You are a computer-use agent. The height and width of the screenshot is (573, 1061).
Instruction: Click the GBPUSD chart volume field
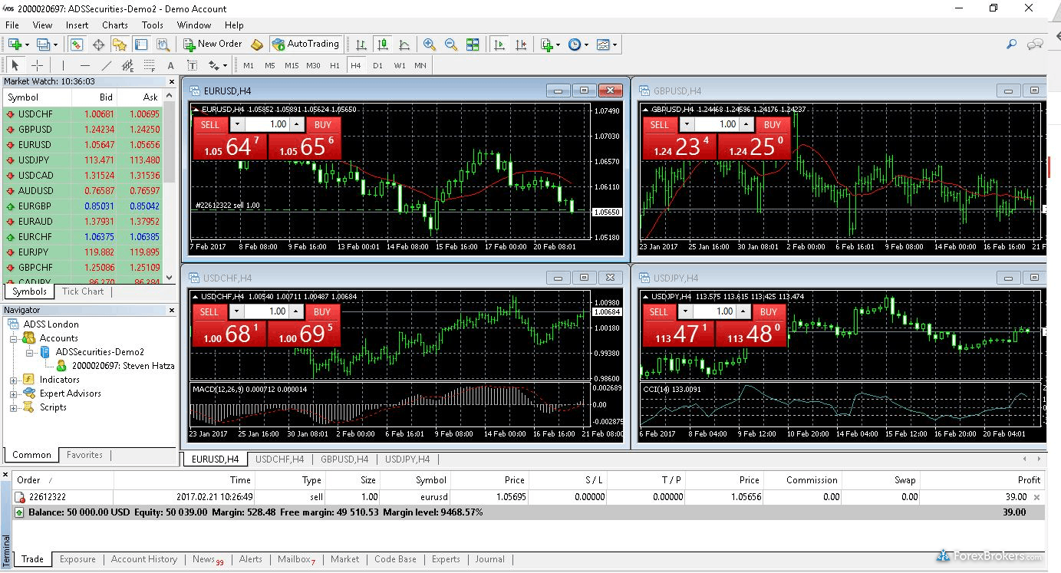[717, 124]
